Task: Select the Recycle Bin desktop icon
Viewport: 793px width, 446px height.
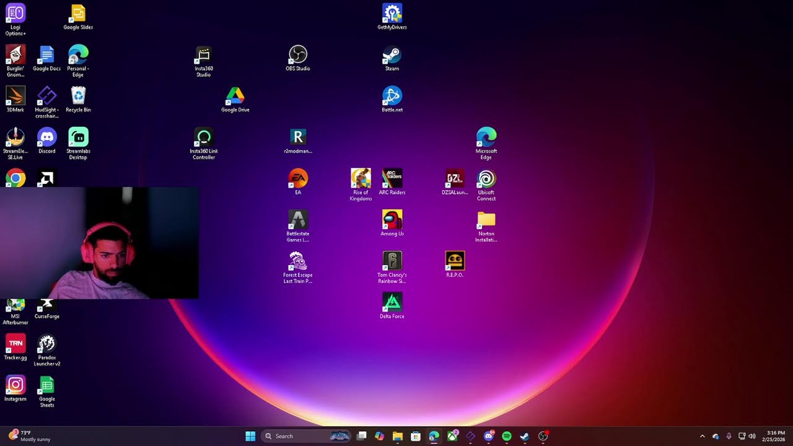Action: click(x=78, y=99)
